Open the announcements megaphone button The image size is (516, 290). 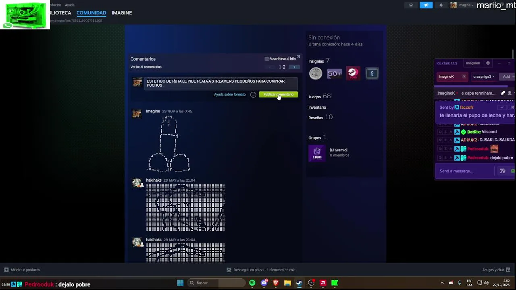click(426, 5)
